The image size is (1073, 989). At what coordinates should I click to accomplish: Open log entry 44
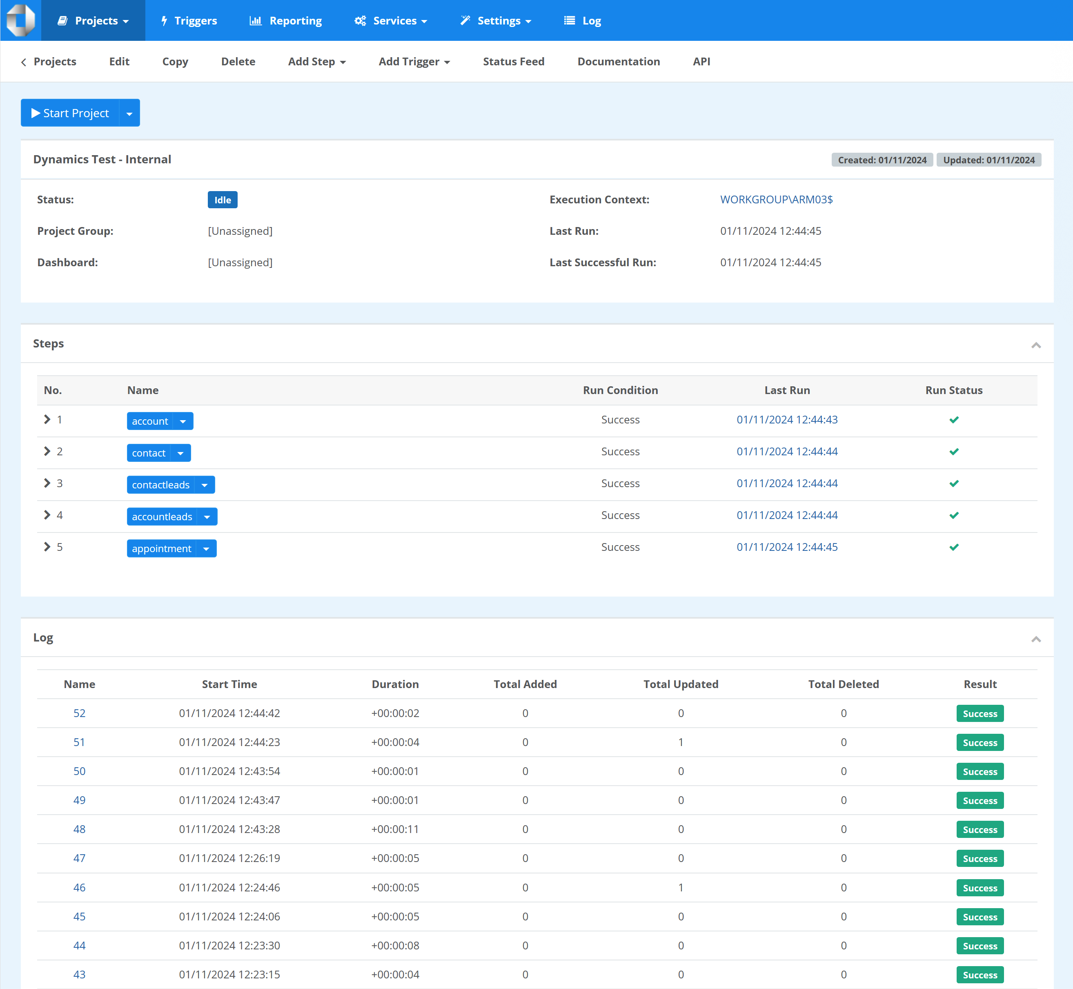79,946
